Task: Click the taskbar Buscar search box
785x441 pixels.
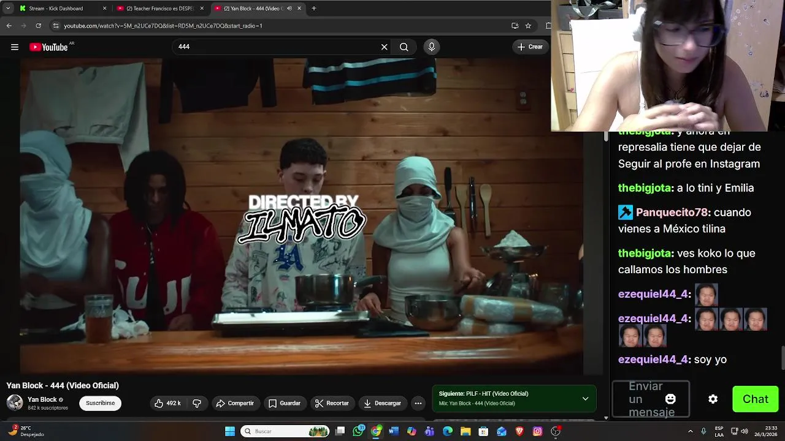Action: coord(285,431)
